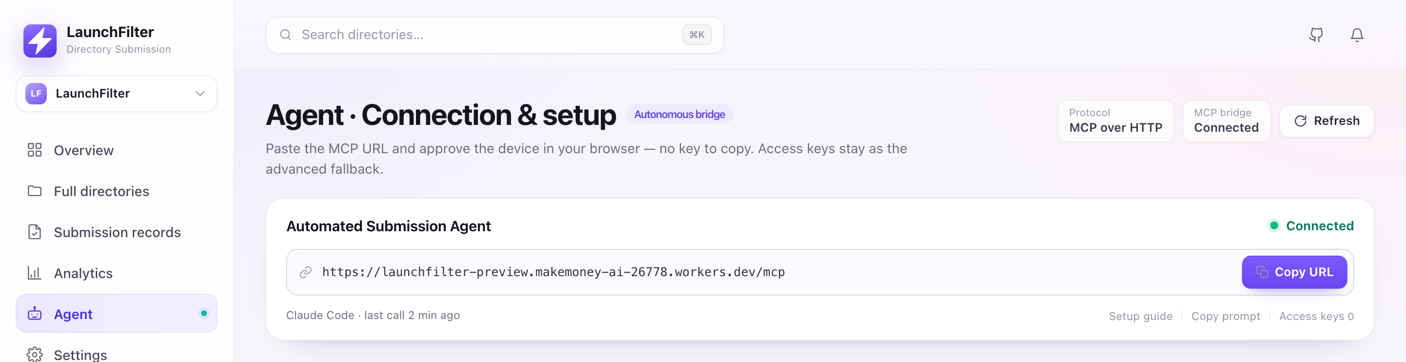Click the 'Claude Code · last call 2 min ago' text
Image resolution: width=1406 pixels, height=362 pixels.
(373, 315)
